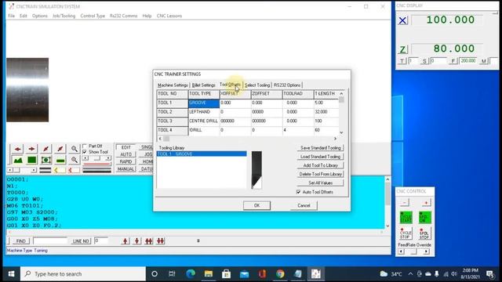Click the double down arrows icon
Image resolution: width=502 pixels, height=282 pixels.
pyautogui.click(x=160, y=240)
